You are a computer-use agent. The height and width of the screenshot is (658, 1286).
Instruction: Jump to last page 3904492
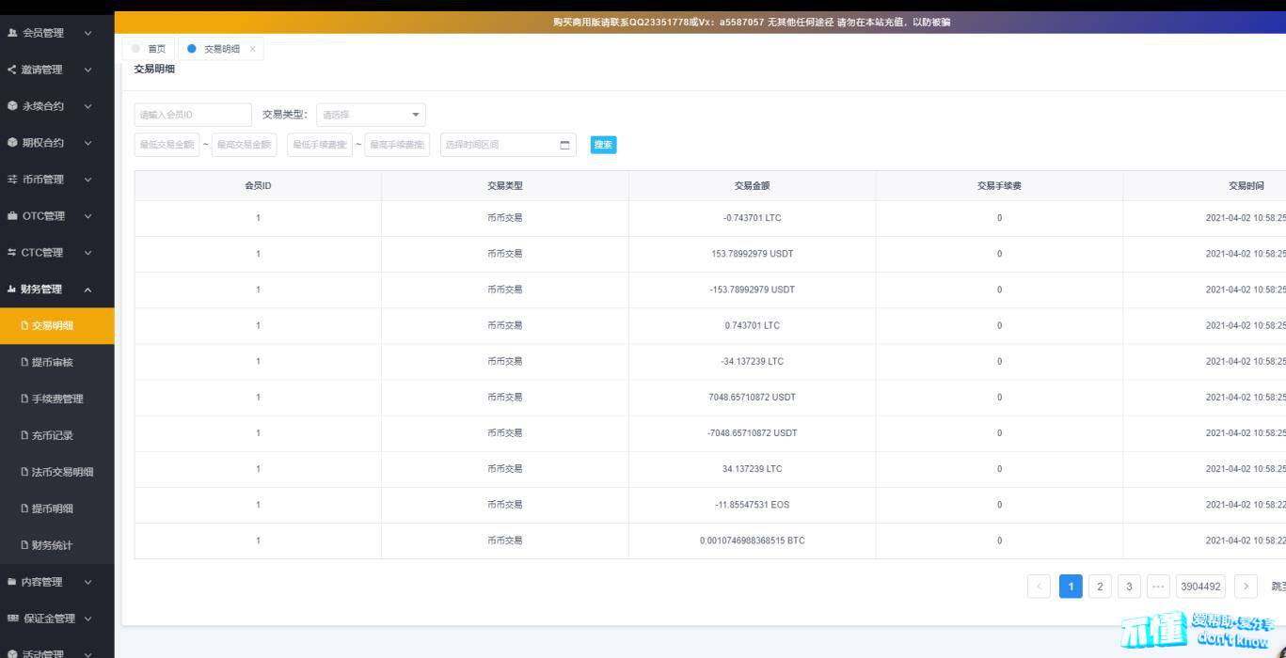[1200, 587]
